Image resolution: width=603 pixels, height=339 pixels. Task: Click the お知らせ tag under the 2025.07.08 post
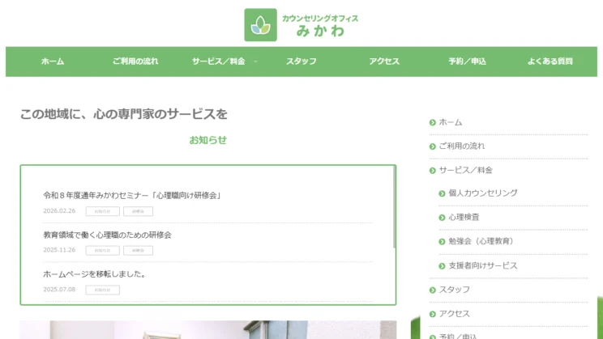(103, 290)
